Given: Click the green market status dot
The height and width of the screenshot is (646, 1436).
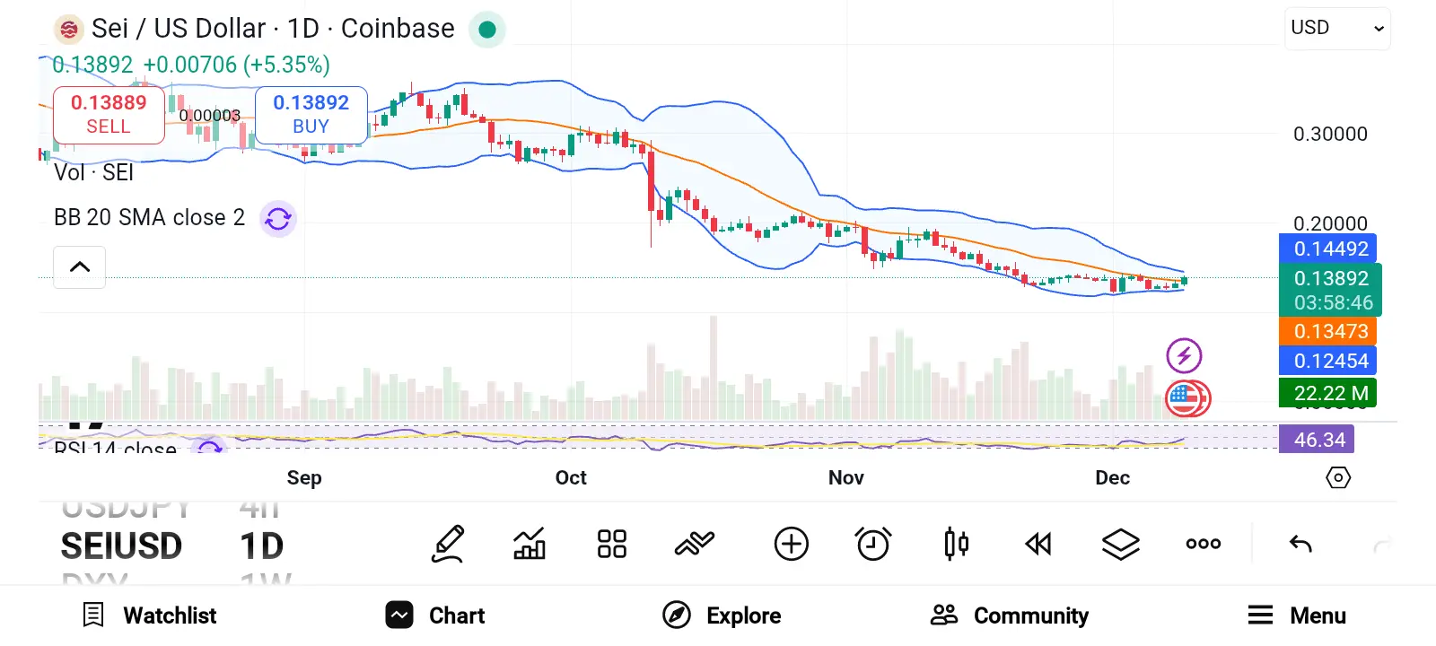Looking at the screenshot, I should point(487,30).
